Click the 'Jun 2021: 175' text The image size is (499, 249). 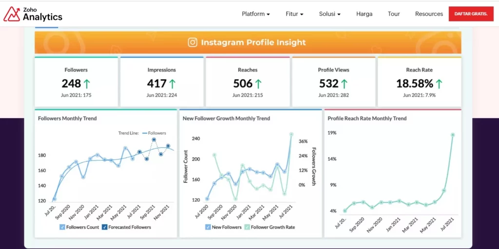pyautogui.click(x=76, y=95)
